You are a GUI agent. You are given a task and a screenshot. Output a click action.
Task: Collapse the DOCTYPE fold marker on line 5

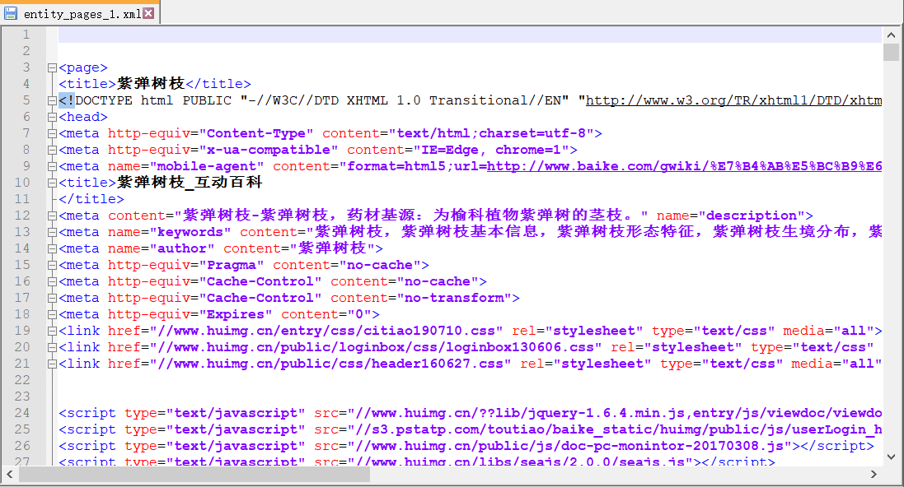click(x=52, y=100)
